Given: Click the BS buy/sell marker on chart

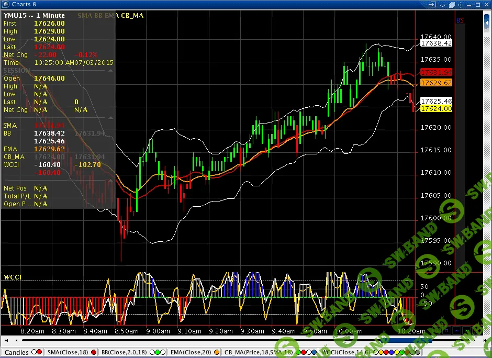Looking at the screenshot, I should click(x=460, y=20).
